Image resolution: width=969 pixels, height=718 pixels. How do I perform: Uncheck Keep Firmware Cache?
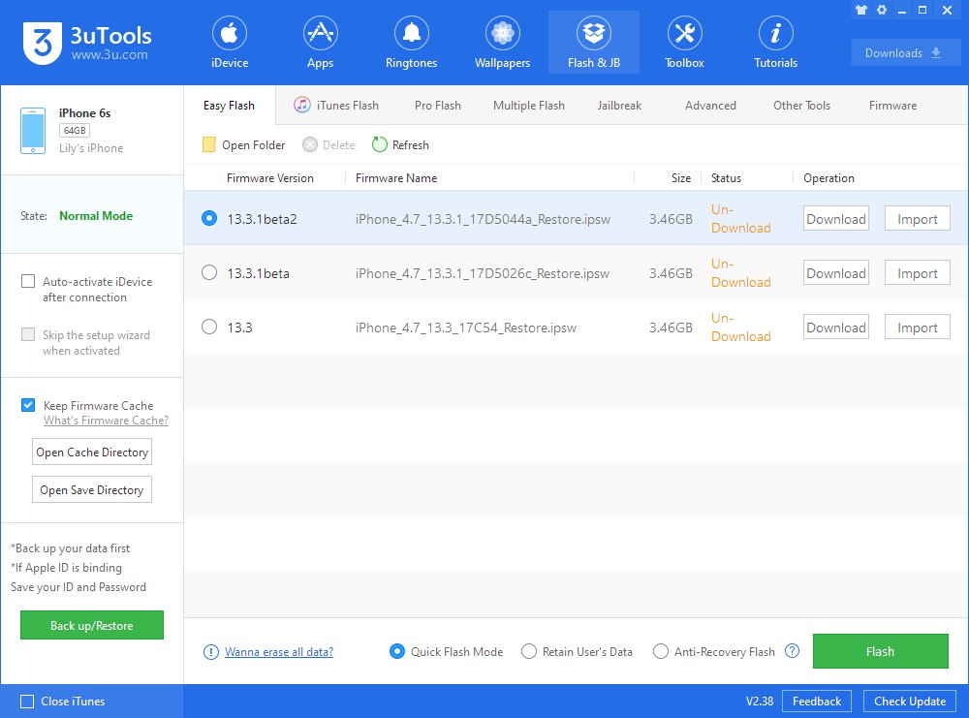[28, 405]
